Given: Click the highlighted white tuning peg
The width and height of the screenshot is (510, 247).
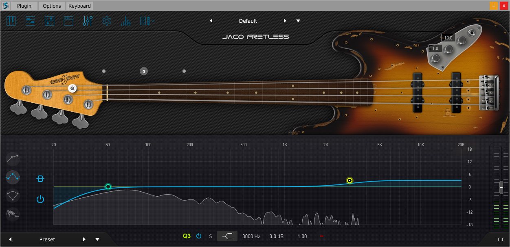Looking at the screenshot, I should tap(73, 88).
